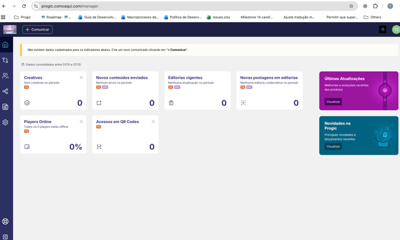Open the help lifebuoy sidebar icon
This screenshot has width=400, height=240.
[x=5, y=221]
